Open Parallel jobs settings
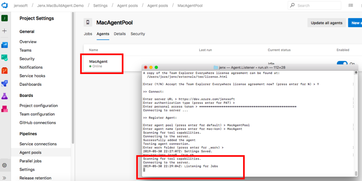Image resolution: width=362 pixels, height=181 pixels. pos(30,161)
